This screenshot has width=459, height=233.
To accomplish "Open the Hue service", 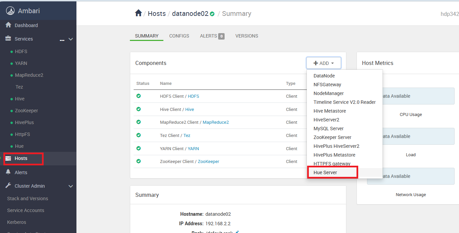I will [19, 146].
